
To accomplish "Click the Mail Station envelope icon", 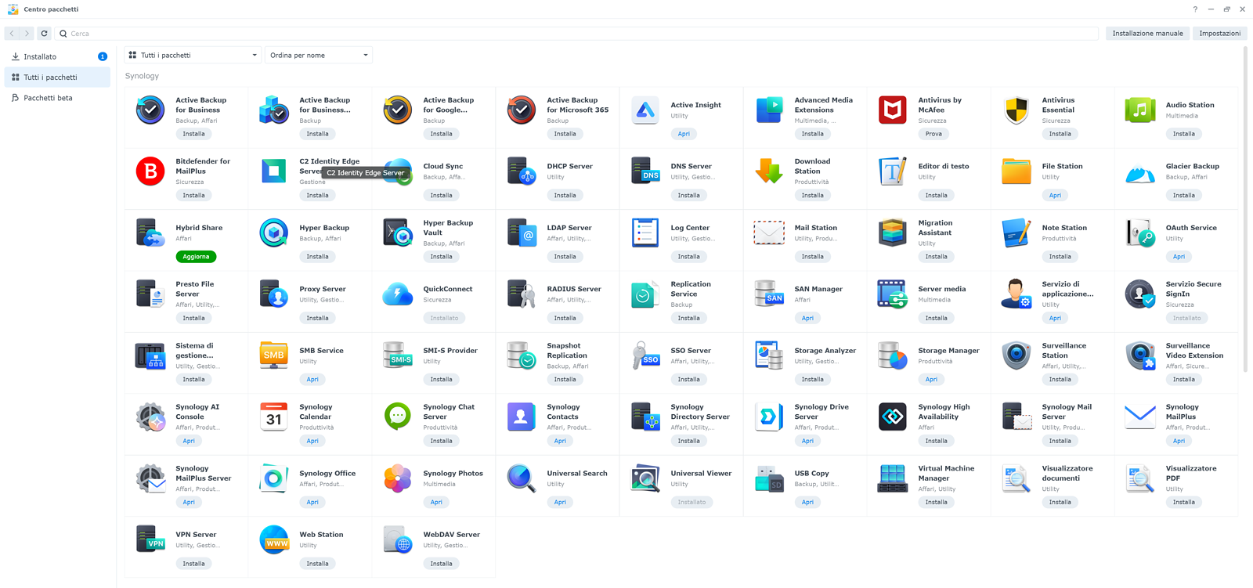I will tap(769, 233).
